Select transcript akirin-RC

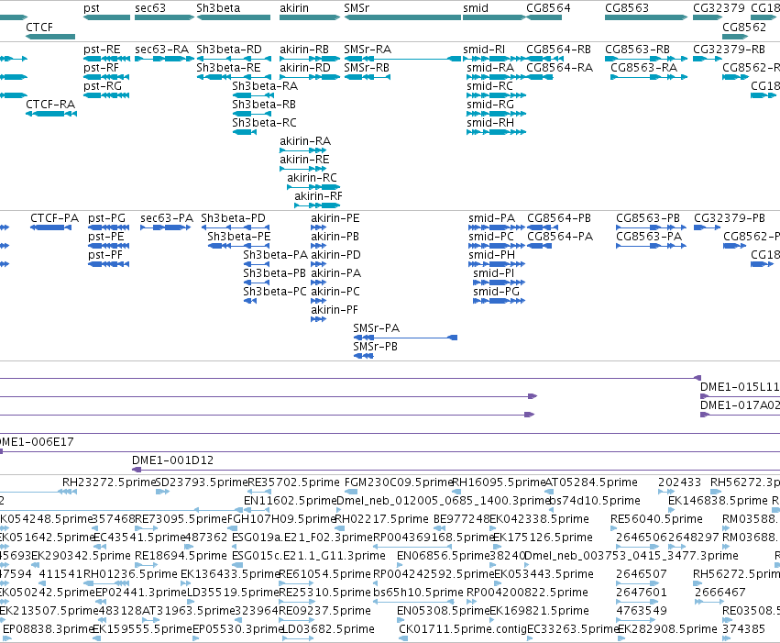[x=312, y=178]
